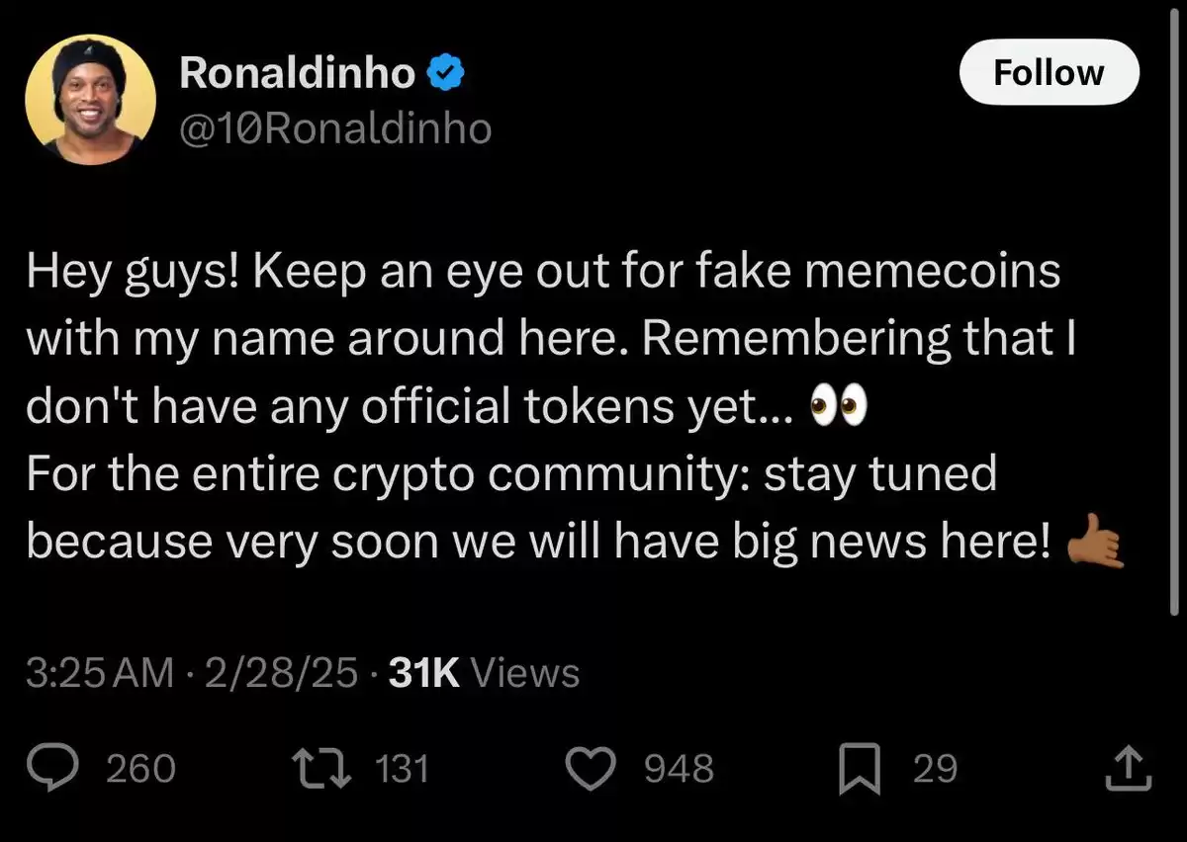The image size is (1187, 842).
Task: Click the 260 replies count
Action: (140, 769)
